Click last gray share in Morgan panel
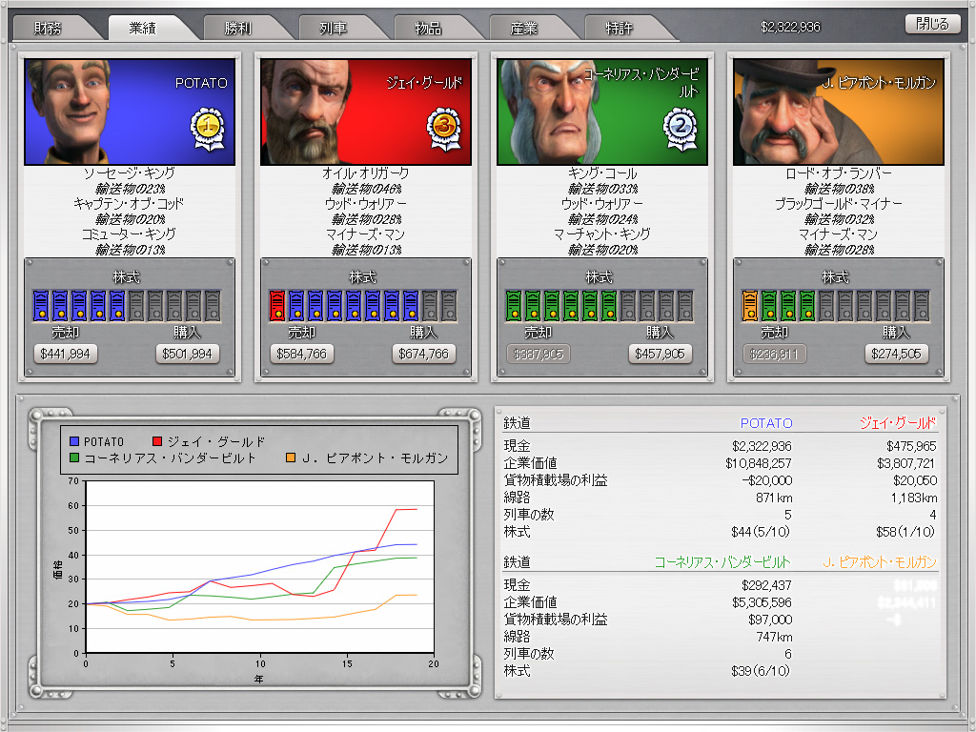The width and height of the screenshot is (976, 732). point(923,306)
